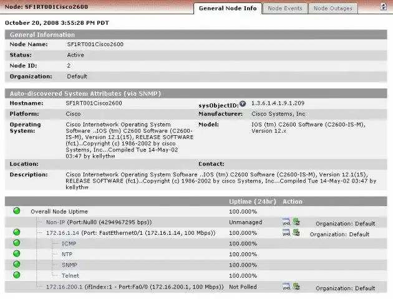Click the General Information section header
393x299 pixels.
(x=196, y=35)
